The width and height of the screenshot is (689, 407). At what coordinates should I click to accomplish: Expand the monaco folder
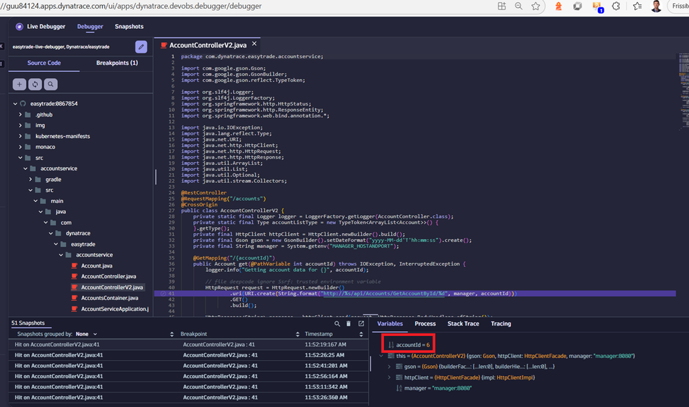(20, 147)
